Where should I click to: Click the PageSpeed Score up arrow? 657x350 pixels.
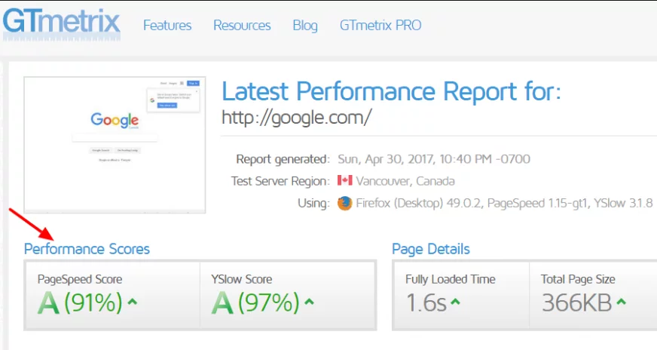click(x=133, y=301)
